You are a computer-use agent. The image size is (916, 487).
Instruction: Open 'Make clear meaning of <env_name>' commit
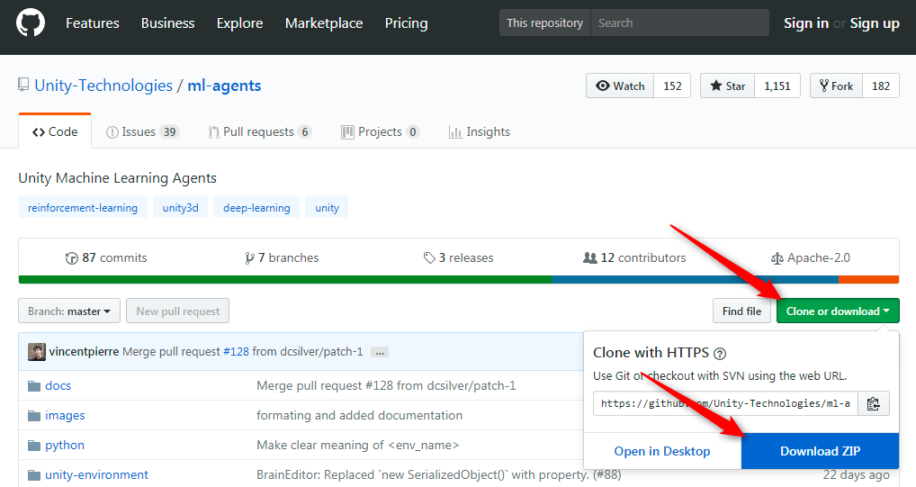click(357, 446)
